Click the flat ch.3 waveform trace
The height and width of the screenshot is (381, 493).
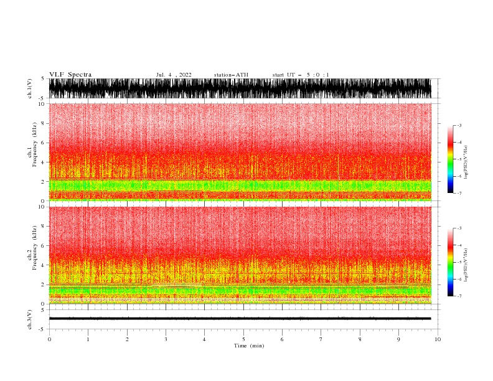(240, 319)
